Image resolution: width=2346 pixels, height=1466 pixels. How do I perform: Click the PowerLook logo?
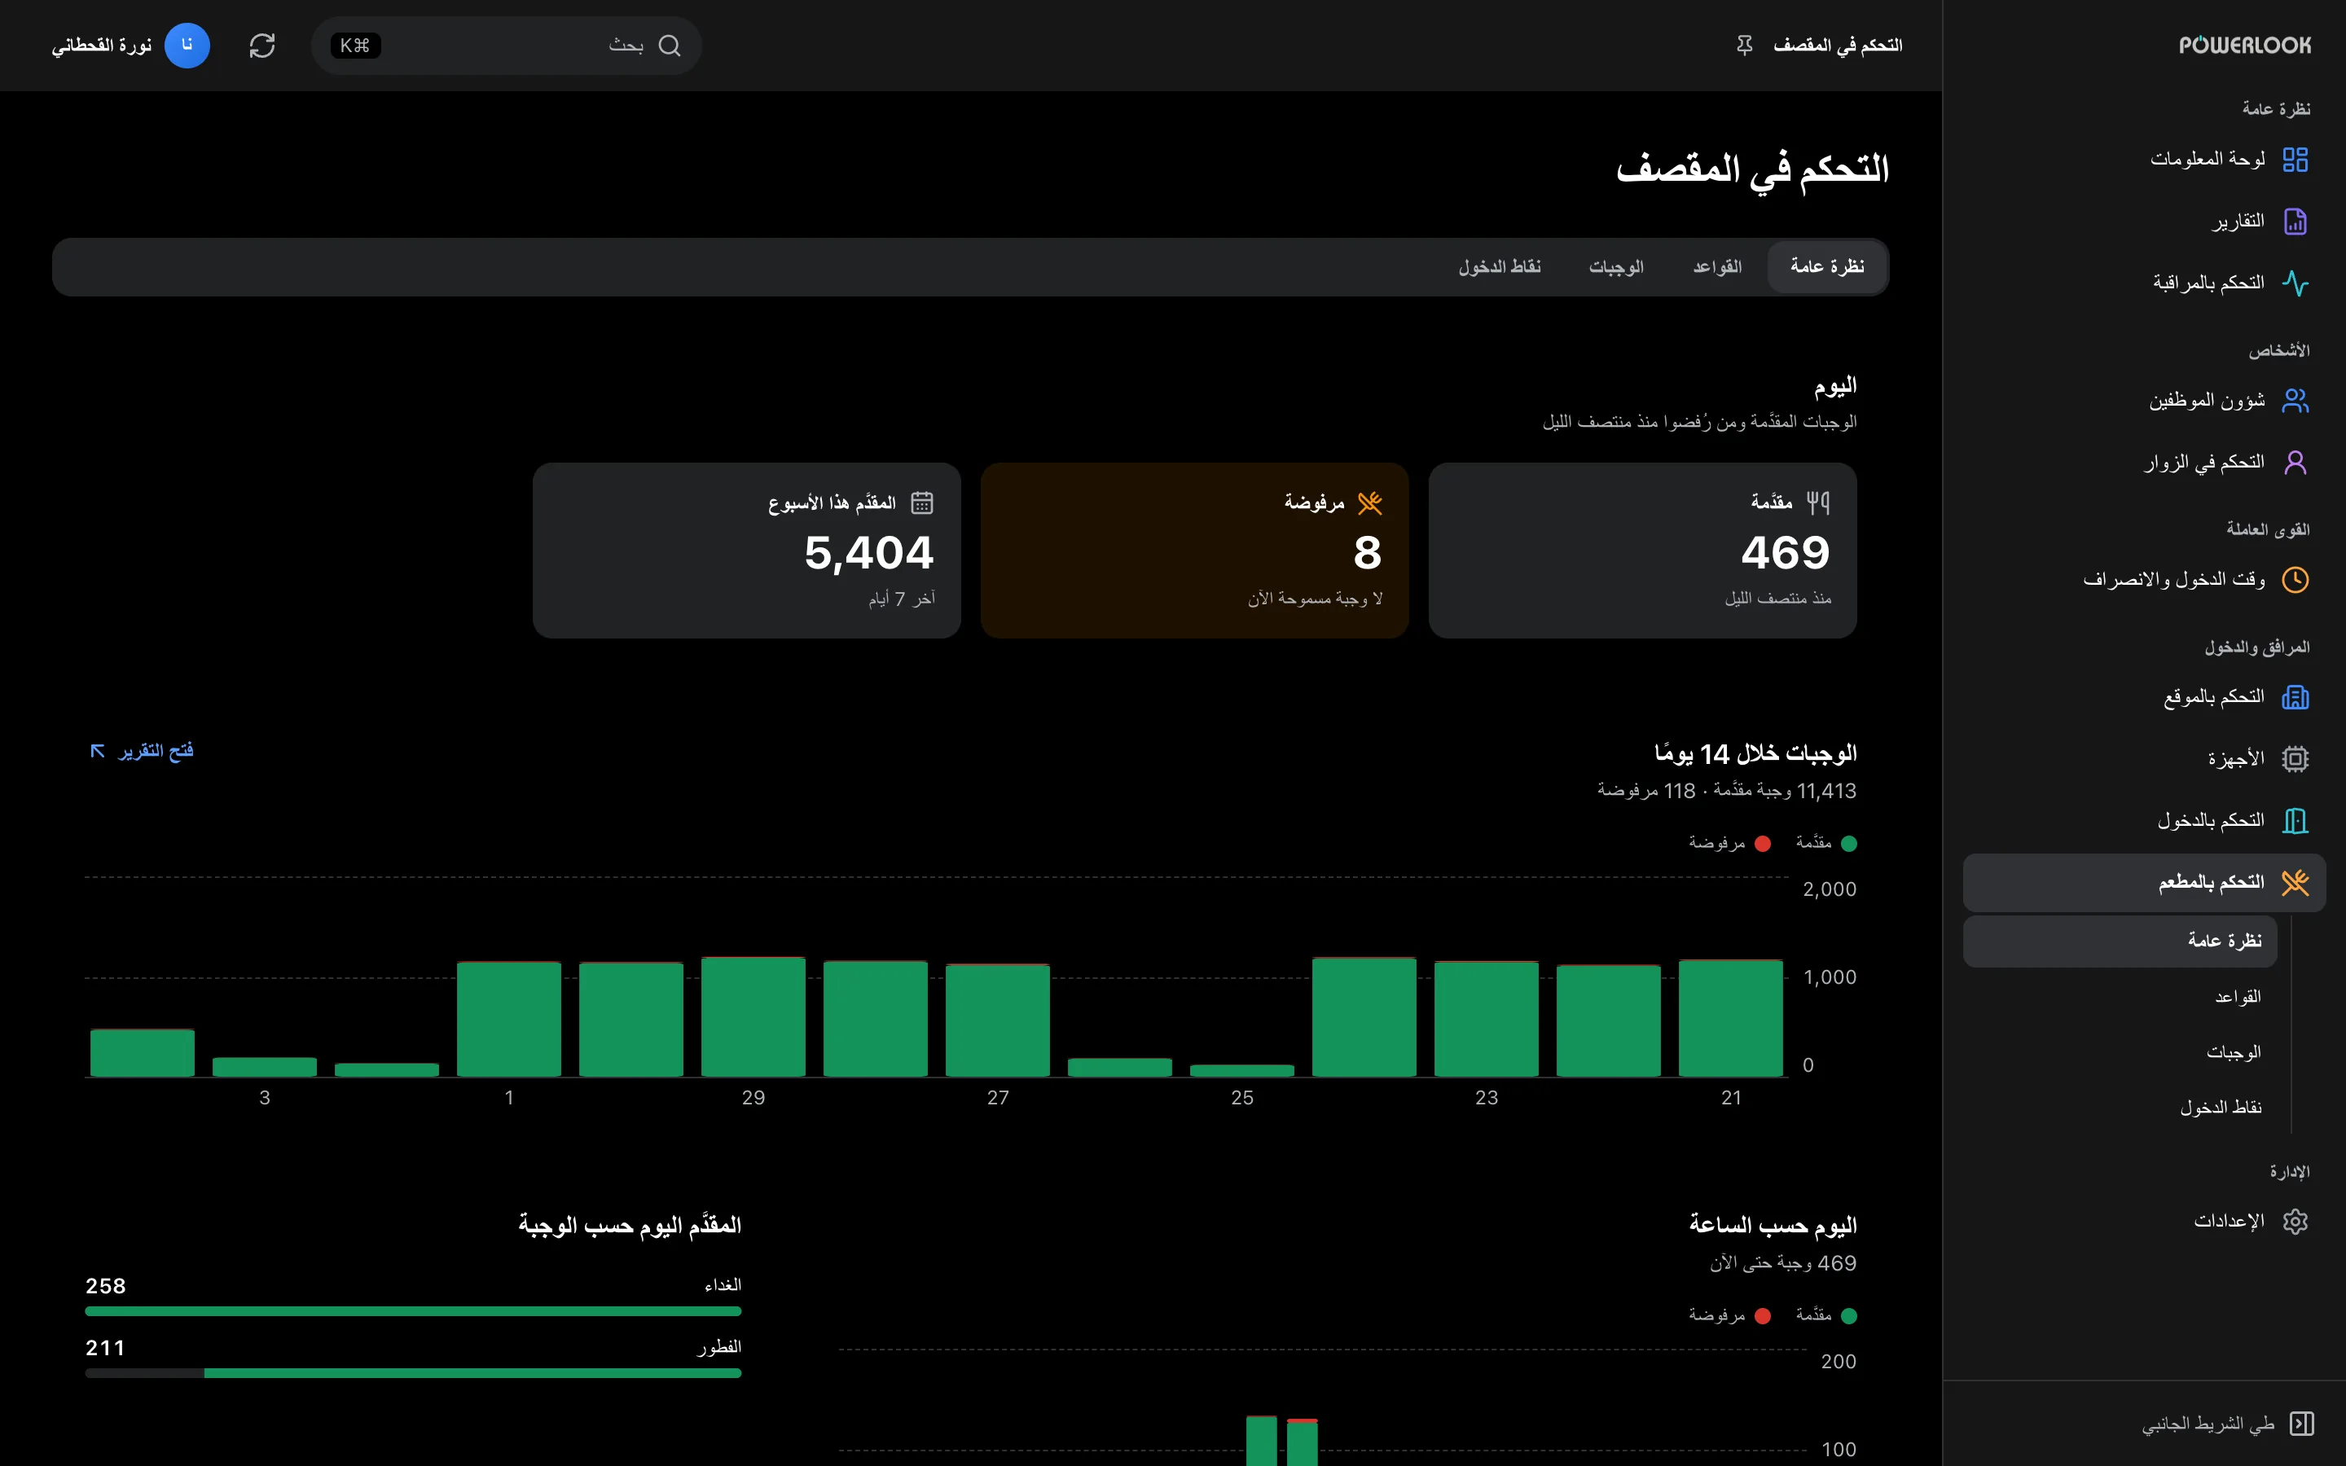[x=2244, y=46]
